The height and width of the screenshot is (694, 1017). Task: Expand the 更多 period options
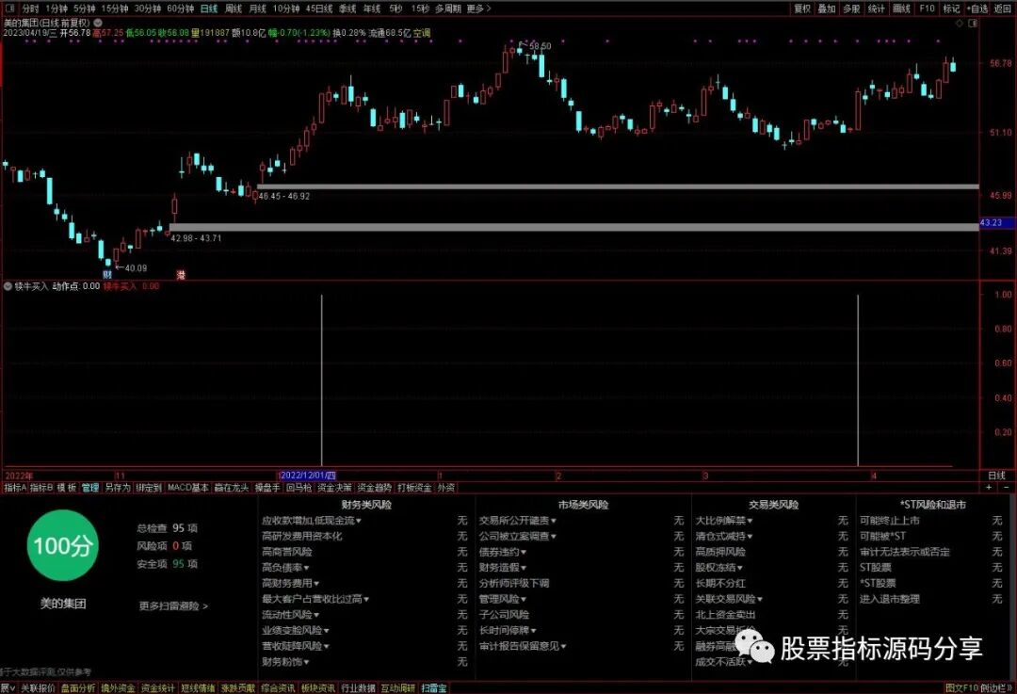coord(478,8)
